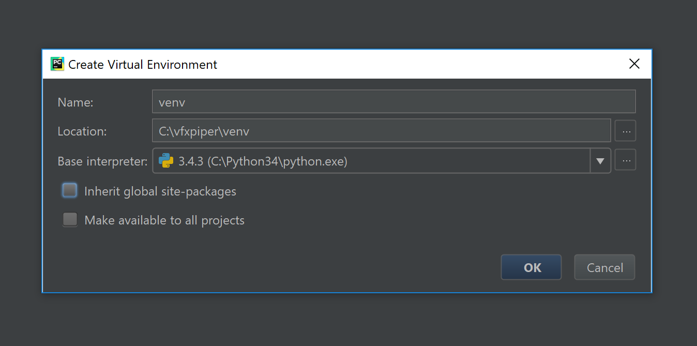Screen dimensions: 697x346
Task: Focus the Name input field containing venv
Action: pyautogui.click(x=393, y=102)
